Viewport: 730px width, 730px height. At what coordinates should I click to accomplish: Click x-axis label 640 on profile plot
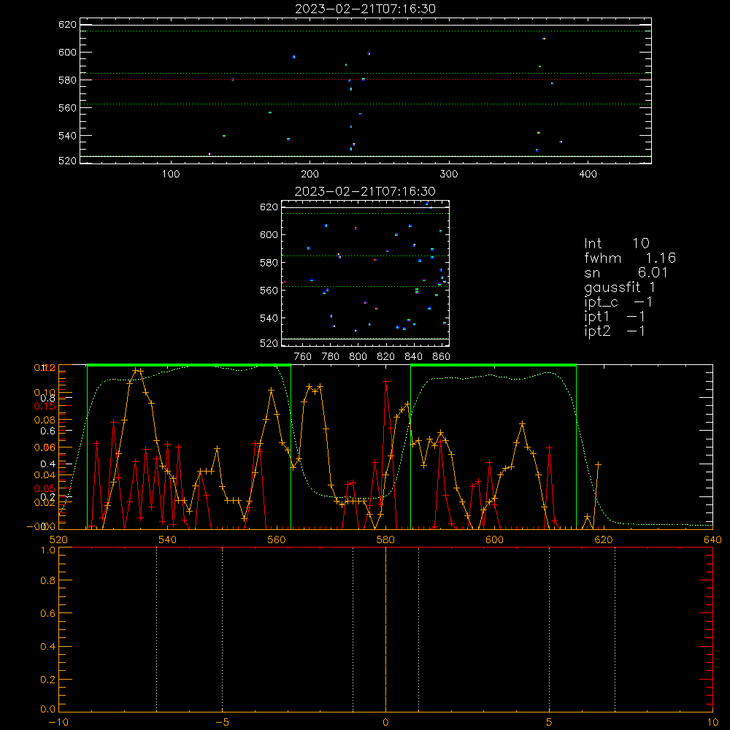point(712,539)
